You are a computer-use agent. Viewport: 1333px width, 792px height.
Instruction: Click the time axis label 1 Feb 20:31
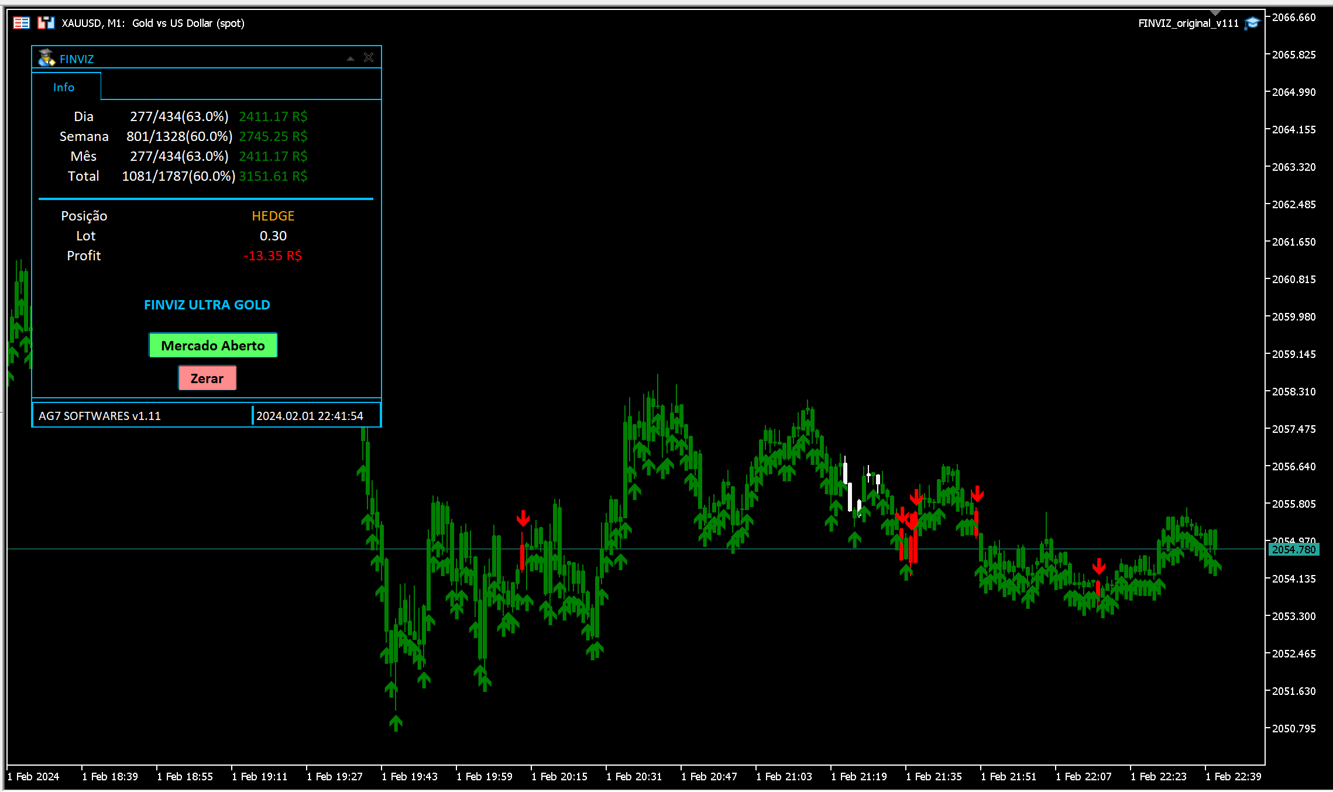coord(634,776)
